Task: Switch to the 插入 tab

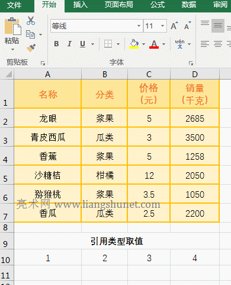Action: (x=80, y=5)
